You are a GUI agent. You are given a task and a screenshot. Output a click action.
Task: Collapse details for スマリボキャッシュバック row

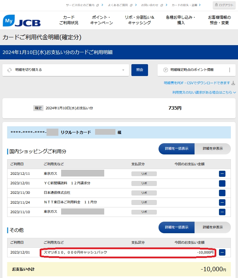click(222, 252)
